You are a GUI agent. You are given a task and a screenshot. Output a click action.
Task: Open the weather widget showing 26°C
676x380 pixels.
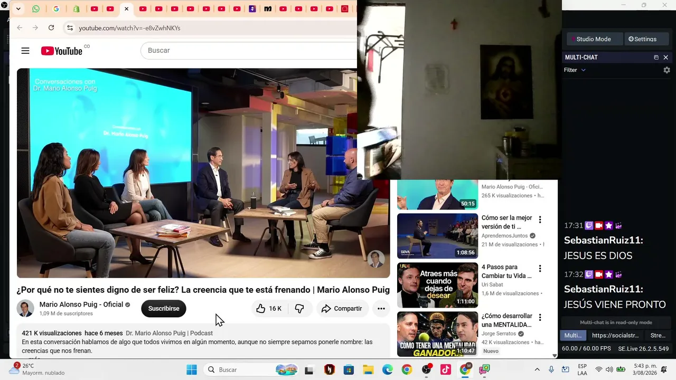coord(37,369)
